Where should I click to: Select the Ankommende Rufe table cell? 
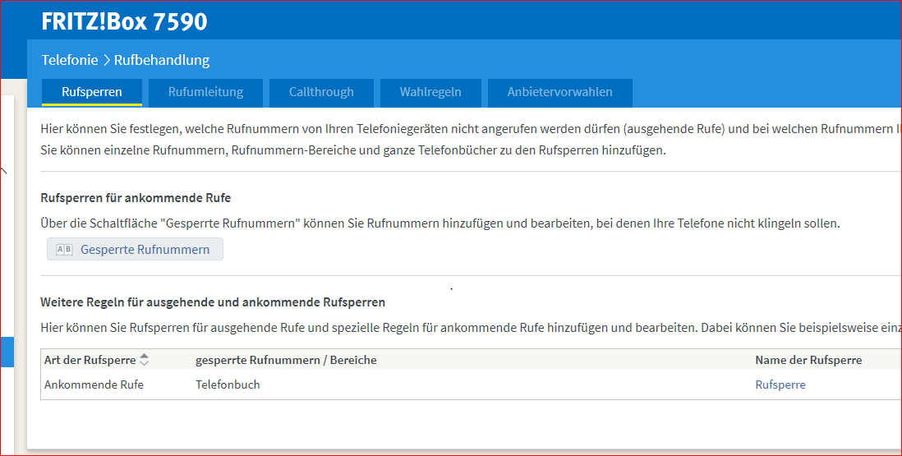pos(94,385)
